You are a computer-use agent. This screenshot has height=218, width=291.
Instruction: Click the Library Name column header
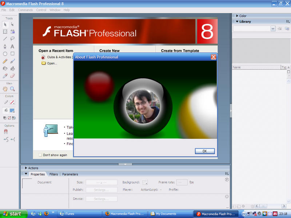pos(256,67)
